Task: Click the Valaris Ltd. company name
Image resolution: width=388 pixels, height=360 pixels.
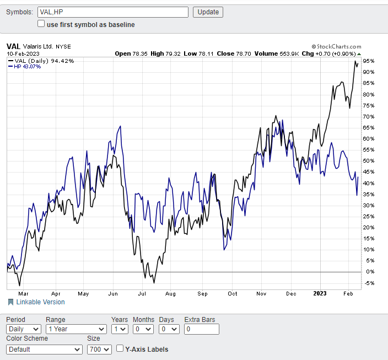Action: click(x=38, y=46)
